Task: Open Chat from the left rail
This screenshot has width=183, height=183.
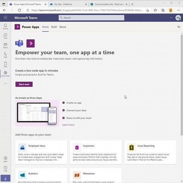Action: point(5,36)
